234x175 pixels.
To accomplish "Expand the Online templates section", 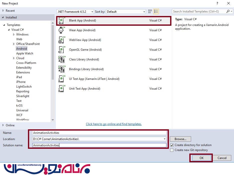I will (3, 125).
